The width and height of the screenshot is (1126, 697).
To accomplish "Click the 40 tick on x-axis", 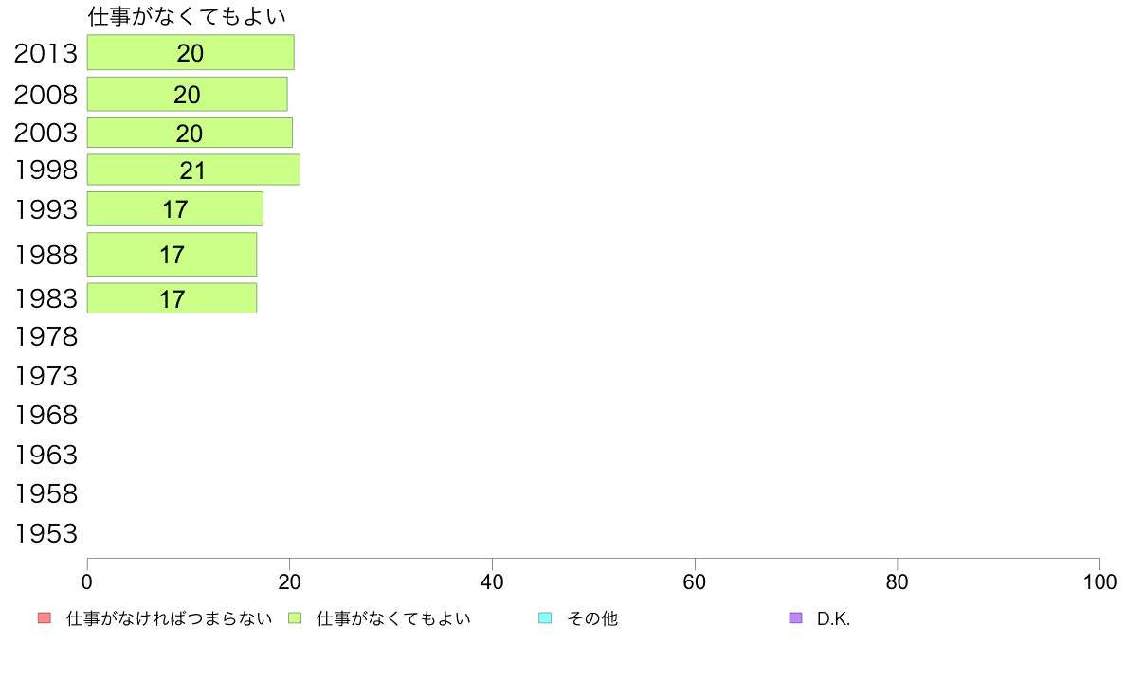I will (492, 581).
